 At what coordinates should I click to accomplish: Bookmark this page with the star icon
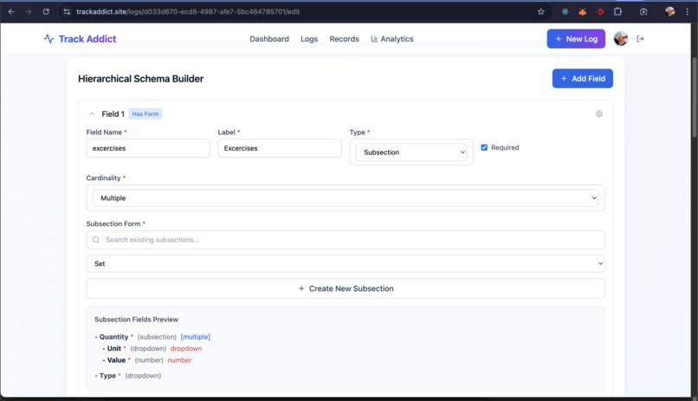540,11
